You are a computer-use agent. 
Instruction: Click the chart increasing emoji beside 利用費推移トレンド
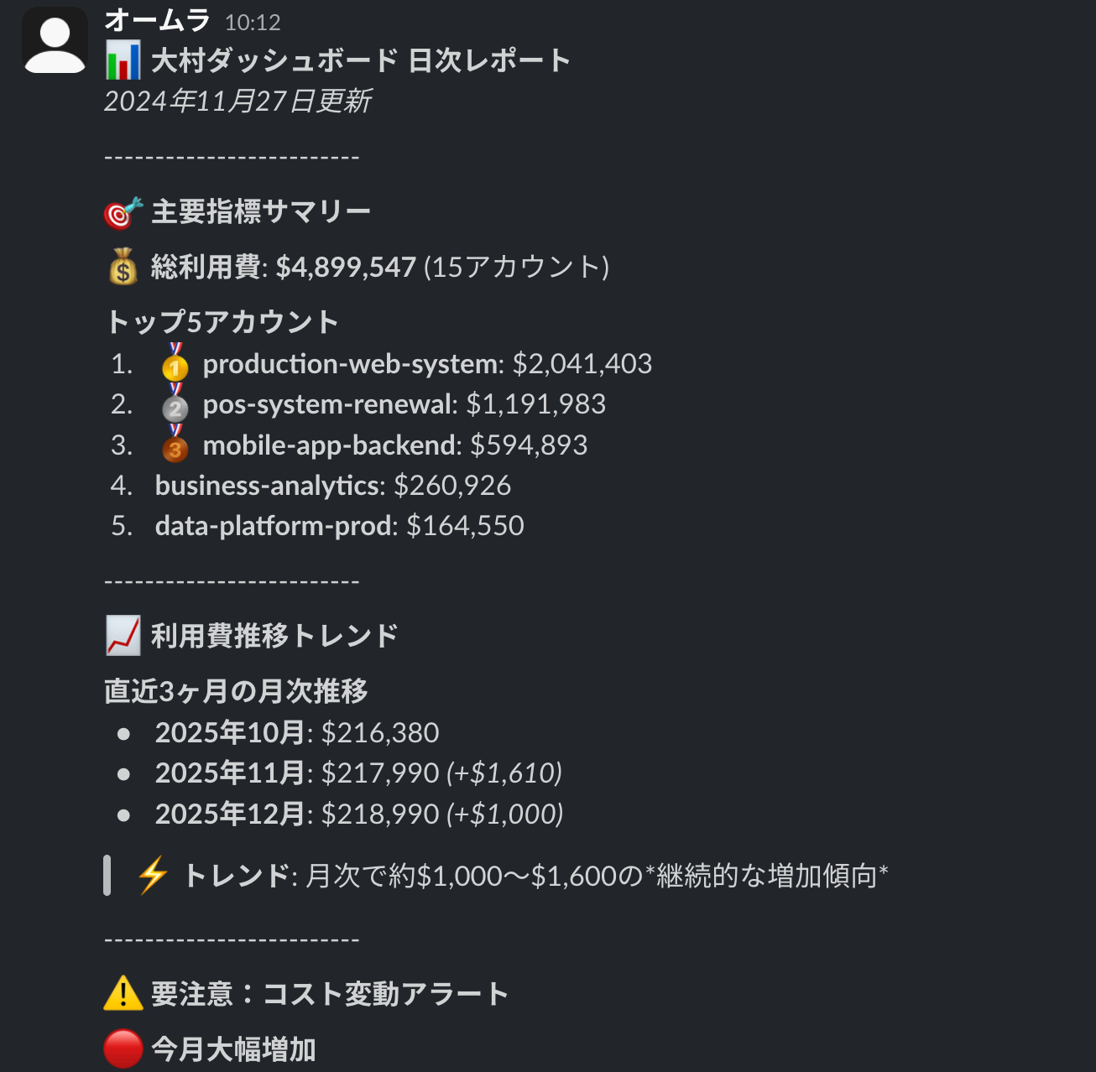(x=122, y=635)
